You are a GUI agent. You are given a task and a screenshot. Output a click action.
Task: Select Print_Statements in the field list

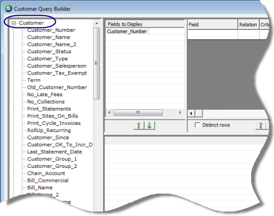click(49, 109)
